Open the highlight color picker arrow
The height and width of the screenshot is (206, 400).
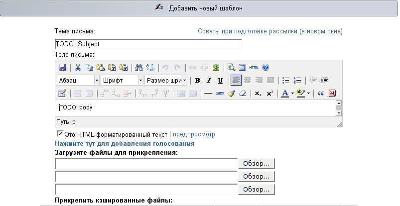(308, 94)
